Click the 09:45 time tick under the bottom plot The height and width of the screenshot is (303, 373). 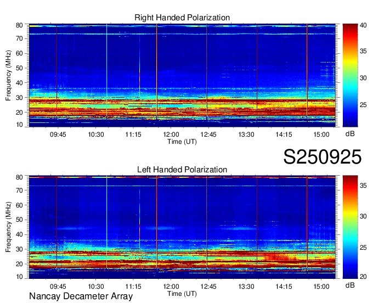click(x=58, y=286)
